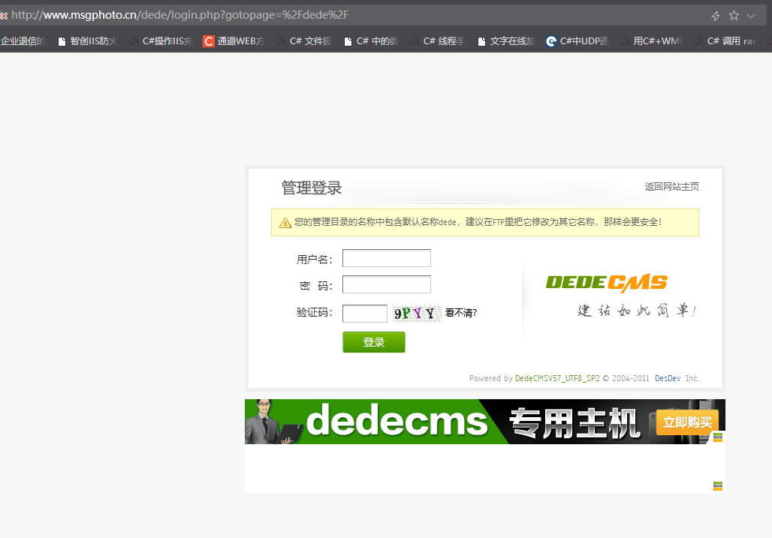Expand the address bar dropdown chevron
The width and height of the screenshot is (772, 538).
point(751,16)
